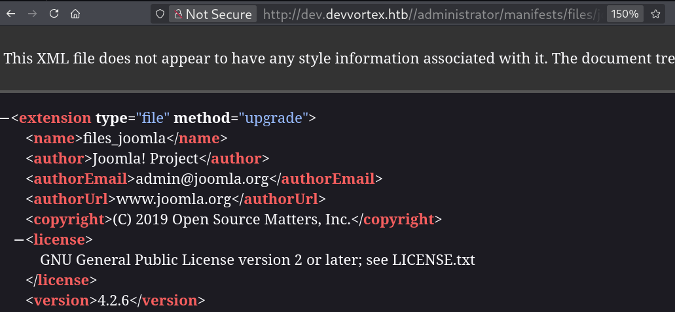Bookmark this page with the star
This screenshot has height=312, width=675.
(x=655, y=14)
